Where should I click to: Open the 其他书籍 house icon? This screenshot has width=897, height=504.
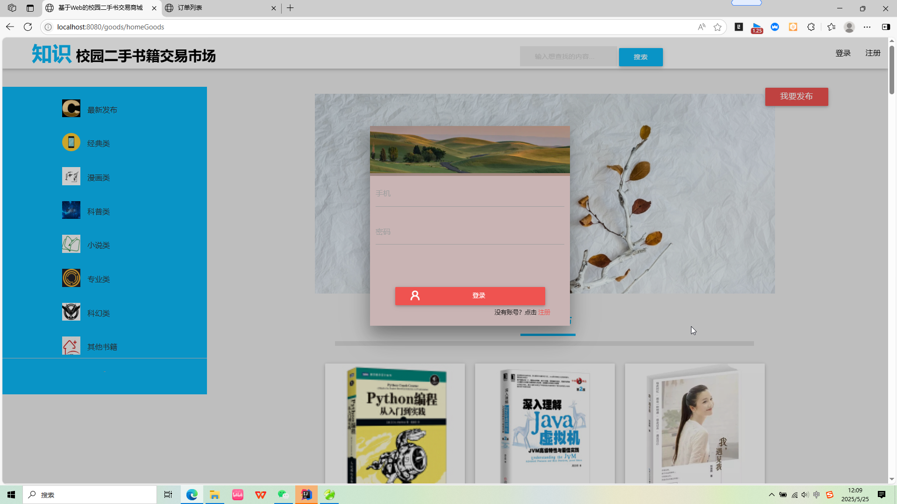tap(71, 346)
